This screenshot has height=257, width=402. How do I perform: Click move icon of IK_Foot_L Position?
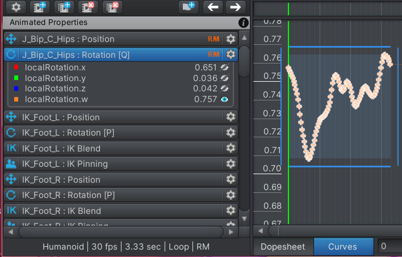[x=11, y=117]
